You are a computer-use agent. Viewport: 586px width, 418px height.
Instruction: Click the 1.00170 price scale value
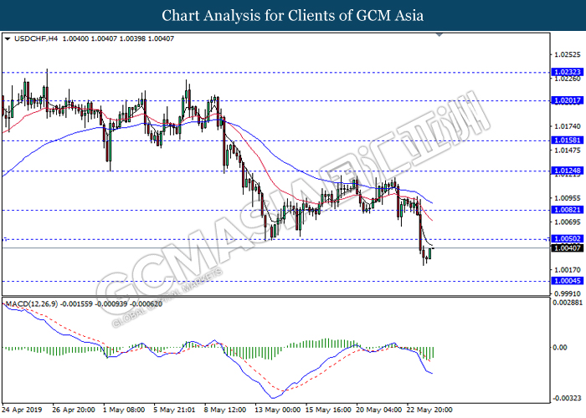[568, 270]
